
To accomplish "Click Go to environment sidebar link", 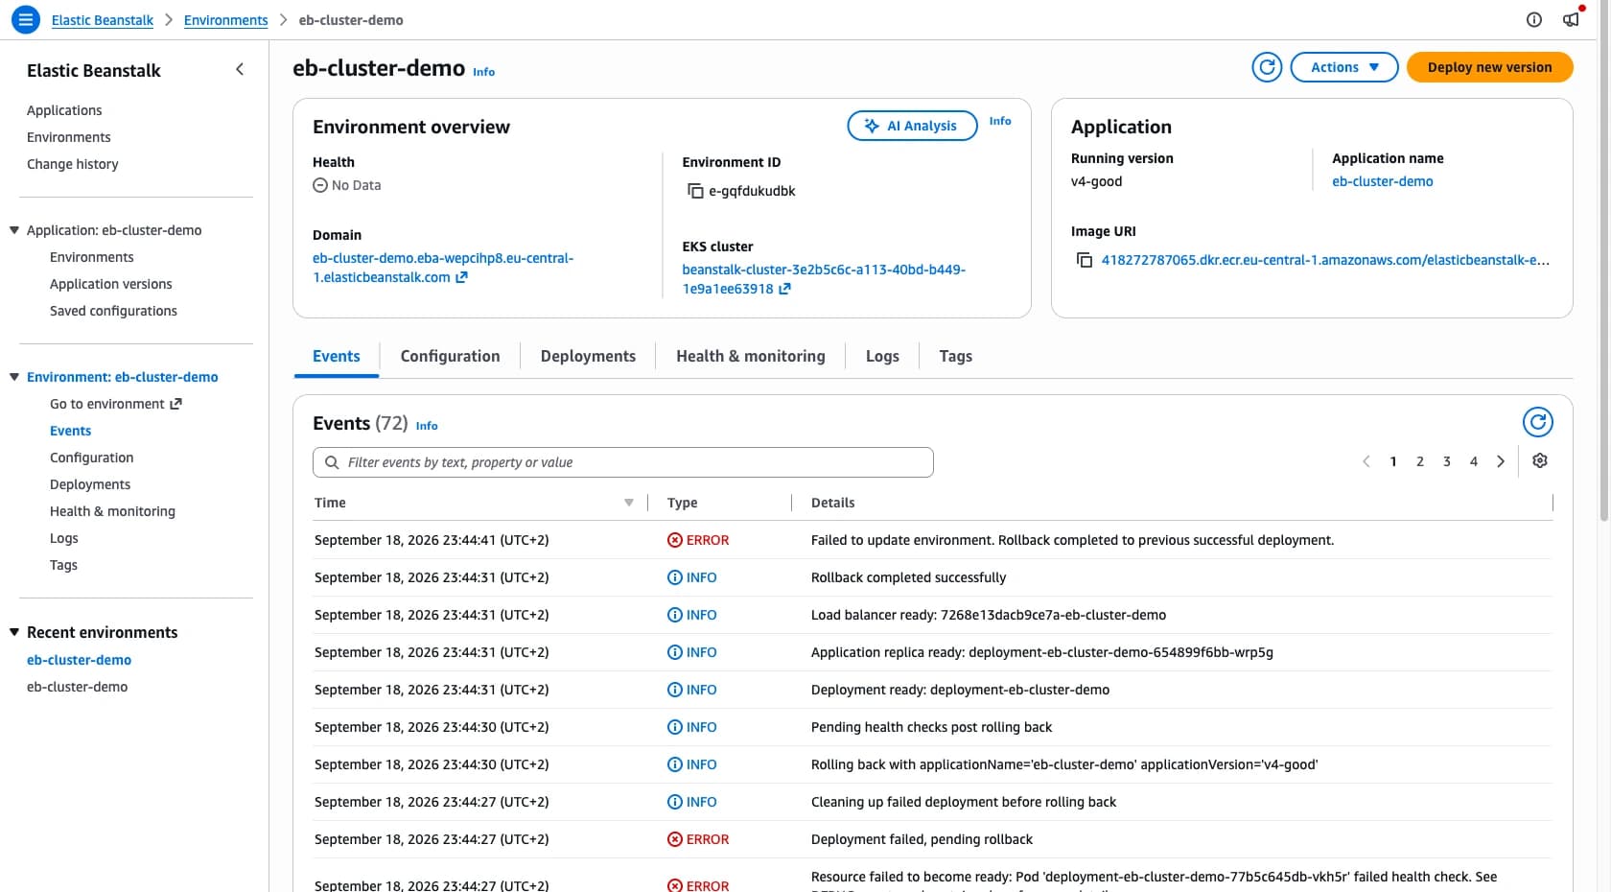I will coord(115,404).
